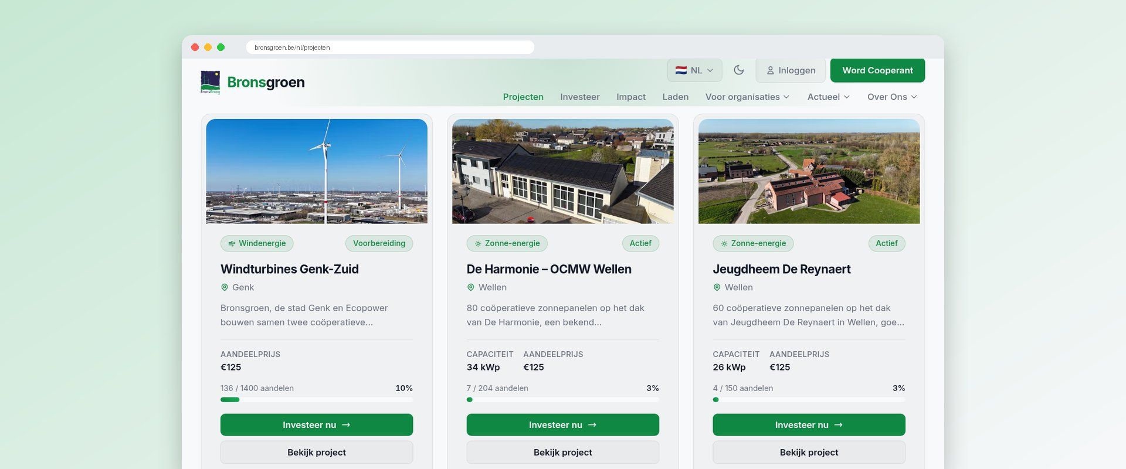This screenshot has height=469, width=1126.
Task: Expand the Over Ons dropdown
Action: (x=892, y=97)
